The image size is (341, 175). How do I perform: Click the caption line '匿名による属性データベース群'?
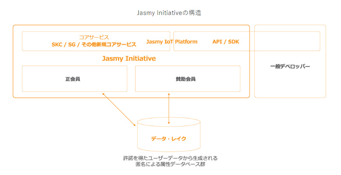(170, 164)
